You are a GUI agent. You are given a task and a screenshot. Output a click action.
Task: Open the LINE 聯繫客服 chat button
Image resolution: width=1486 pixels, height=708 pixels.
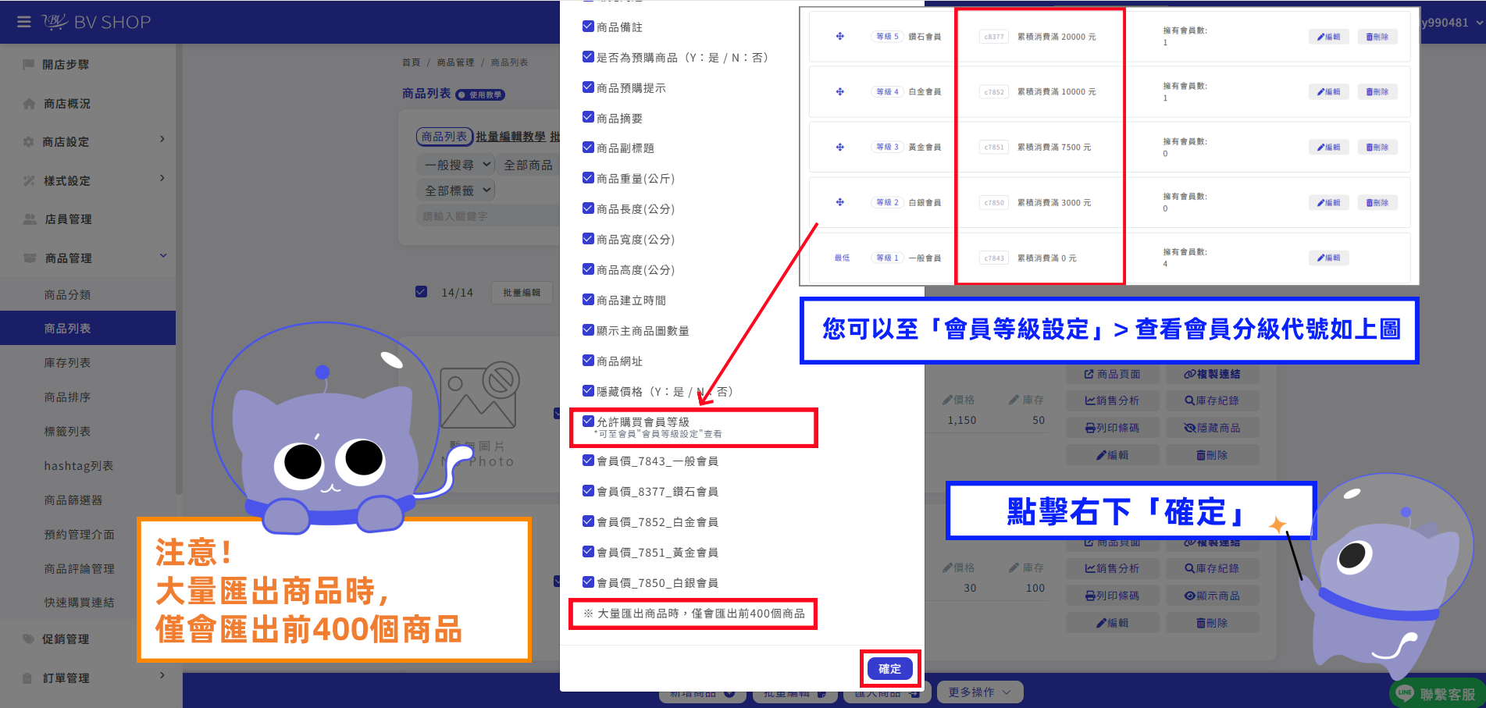pyautogui.click(x=1437, y=694)
